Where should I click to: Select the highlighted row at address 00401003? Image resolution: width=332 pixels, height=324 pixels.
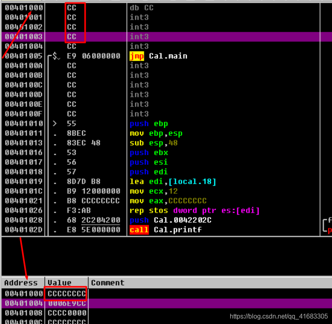click(x=167, y=37)
